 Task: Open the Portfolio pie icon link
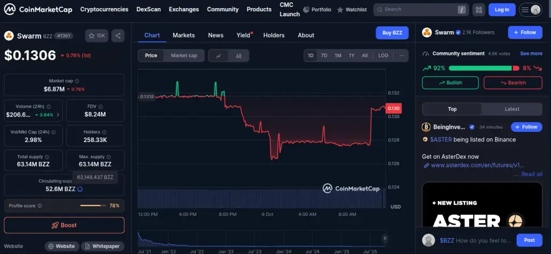[316, 10]
